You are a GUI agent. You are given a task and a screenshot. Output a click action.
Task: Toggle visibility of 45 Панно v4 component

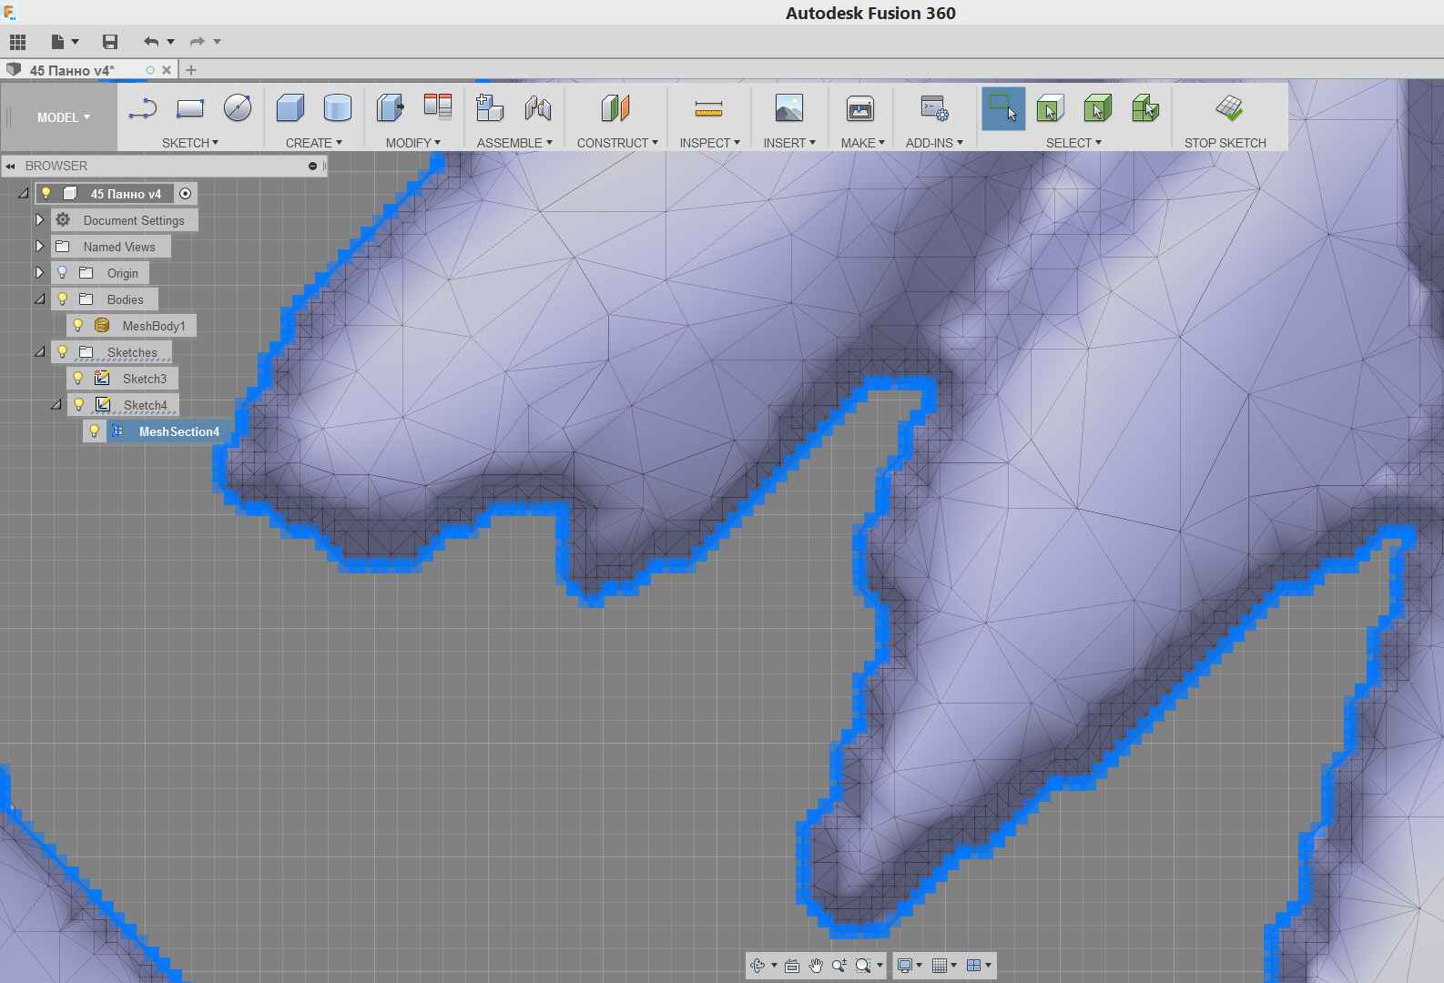point(46,193)
